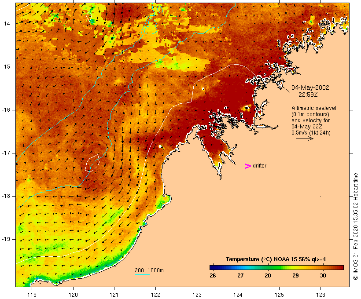
Task: Click the colorbar label '29'
Action: coord(295,276)
